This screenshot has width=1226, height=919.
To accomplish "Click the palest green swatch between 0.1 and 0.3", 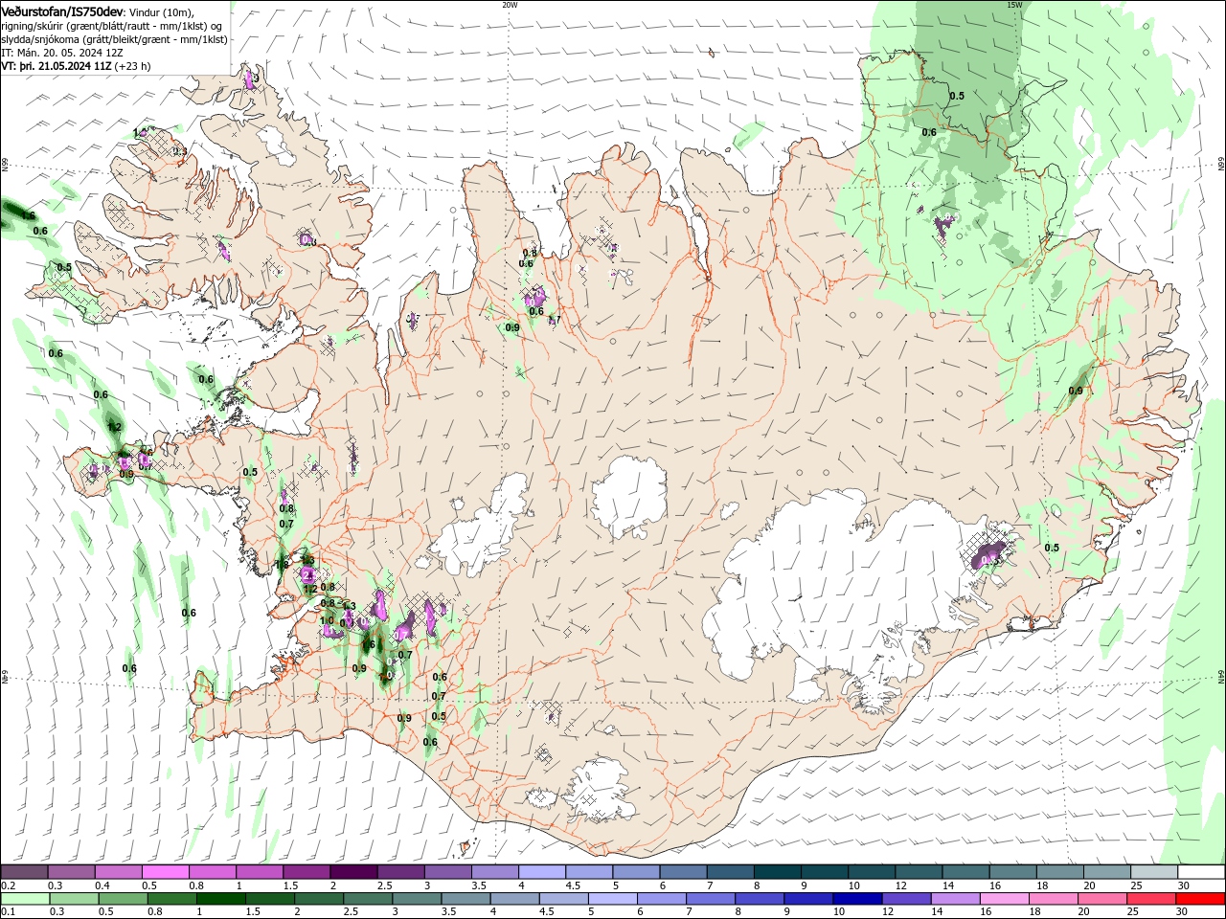I will 25,899.
